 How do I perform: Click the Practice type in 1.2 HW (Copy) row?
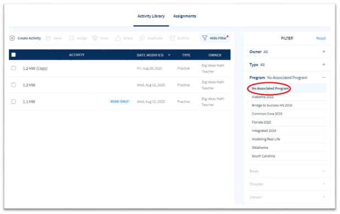pos(183,68)
